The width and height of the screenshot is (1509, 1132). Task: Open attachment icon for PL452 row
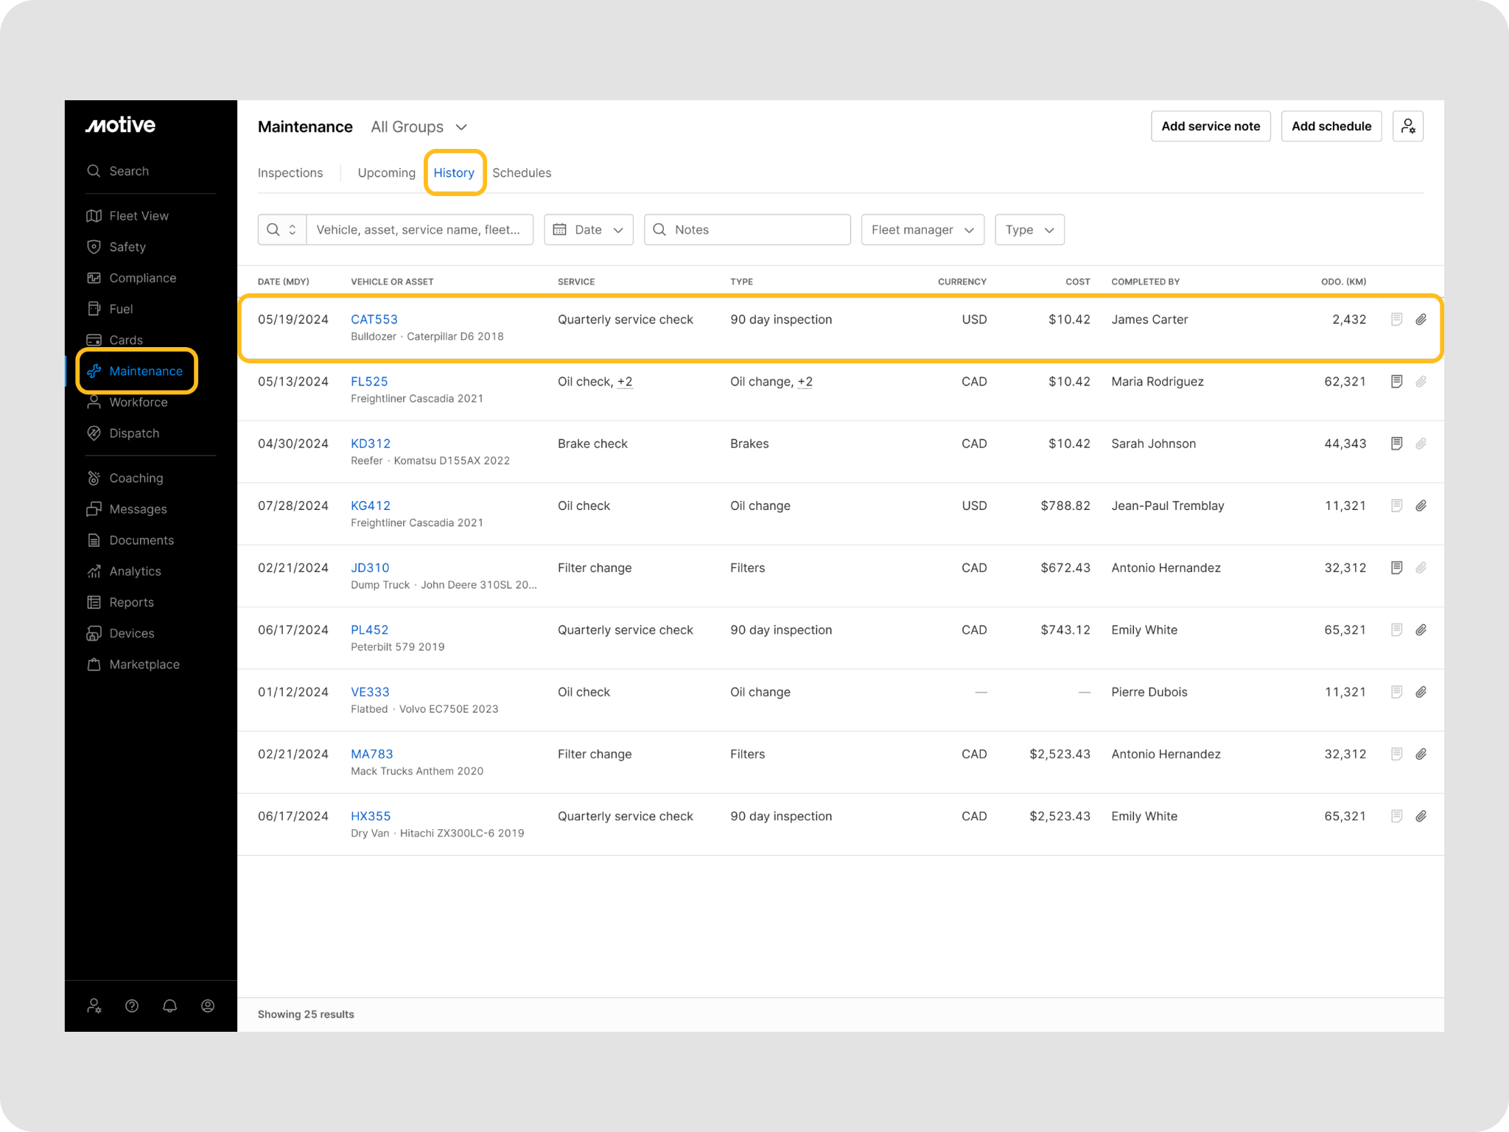click(x=1421, y=629)
